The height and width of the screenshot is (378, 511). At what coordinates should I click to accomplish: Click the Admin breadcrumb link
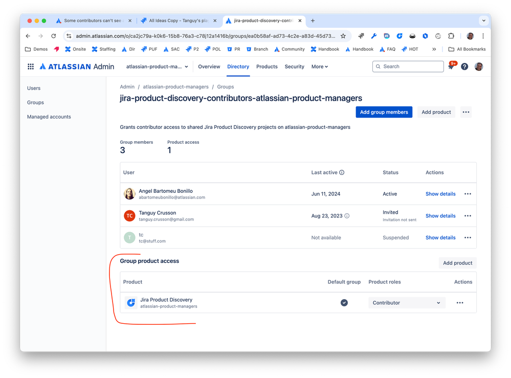(127, 86)
